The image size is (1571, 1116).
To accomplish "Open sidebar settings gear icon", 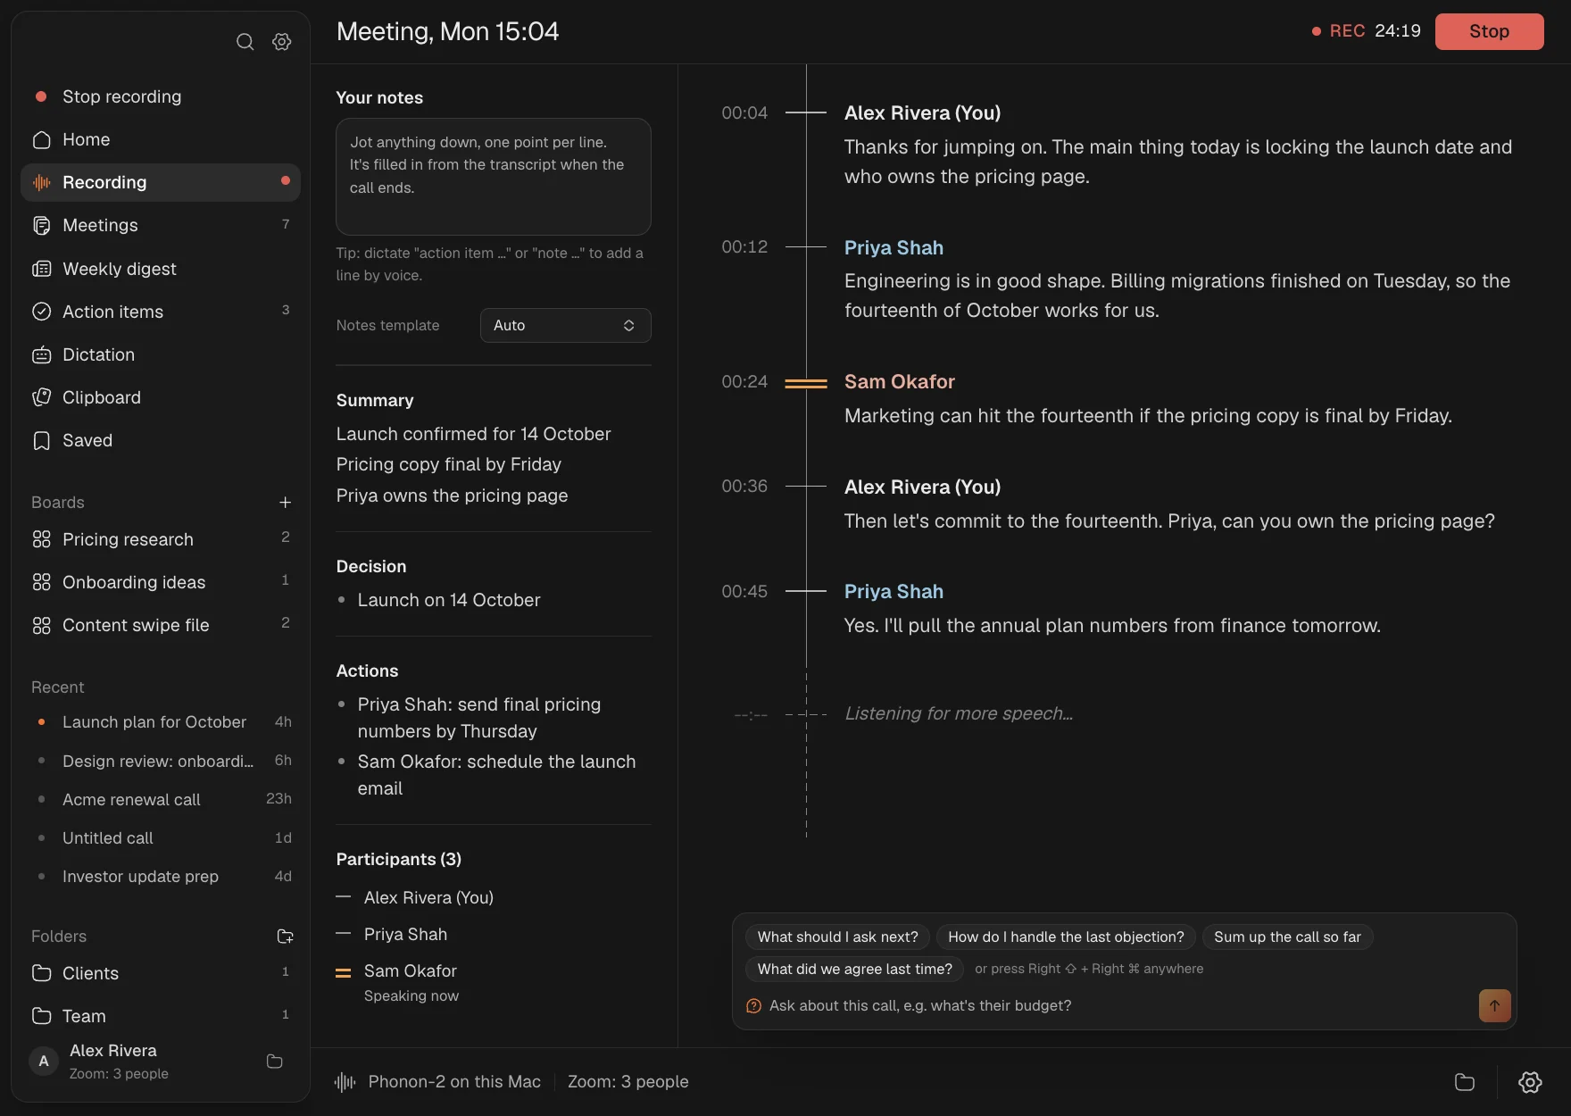I will click(282, 42).
